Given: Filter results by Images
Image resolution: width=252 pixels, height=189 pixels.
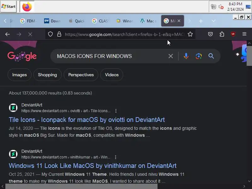Looking at the screenshot, I should click(20, 75).
